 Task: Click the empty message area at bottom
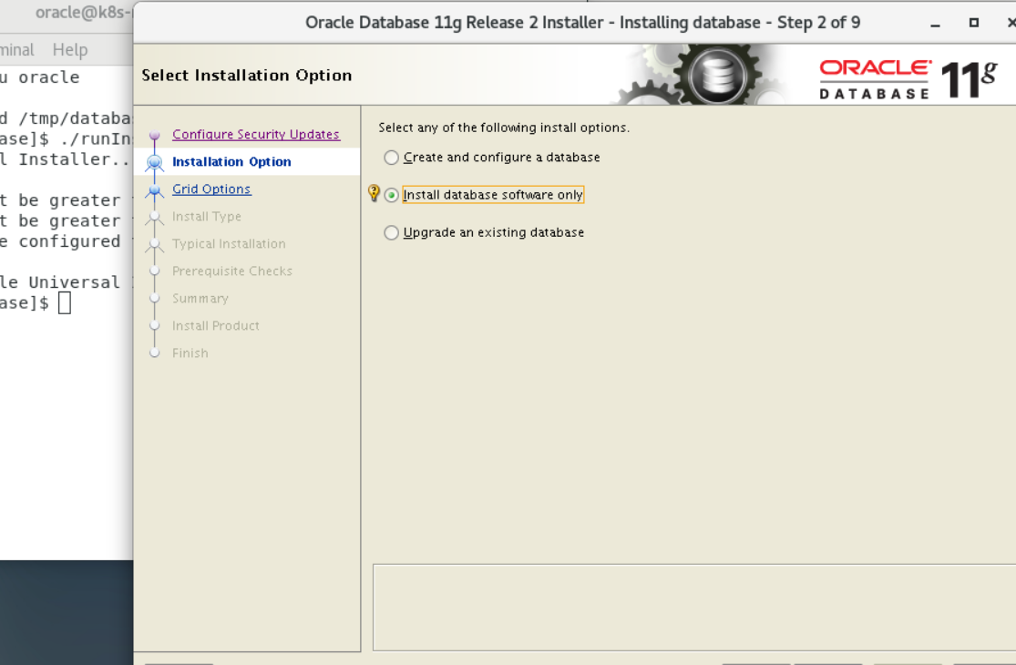tap(694, 608)
